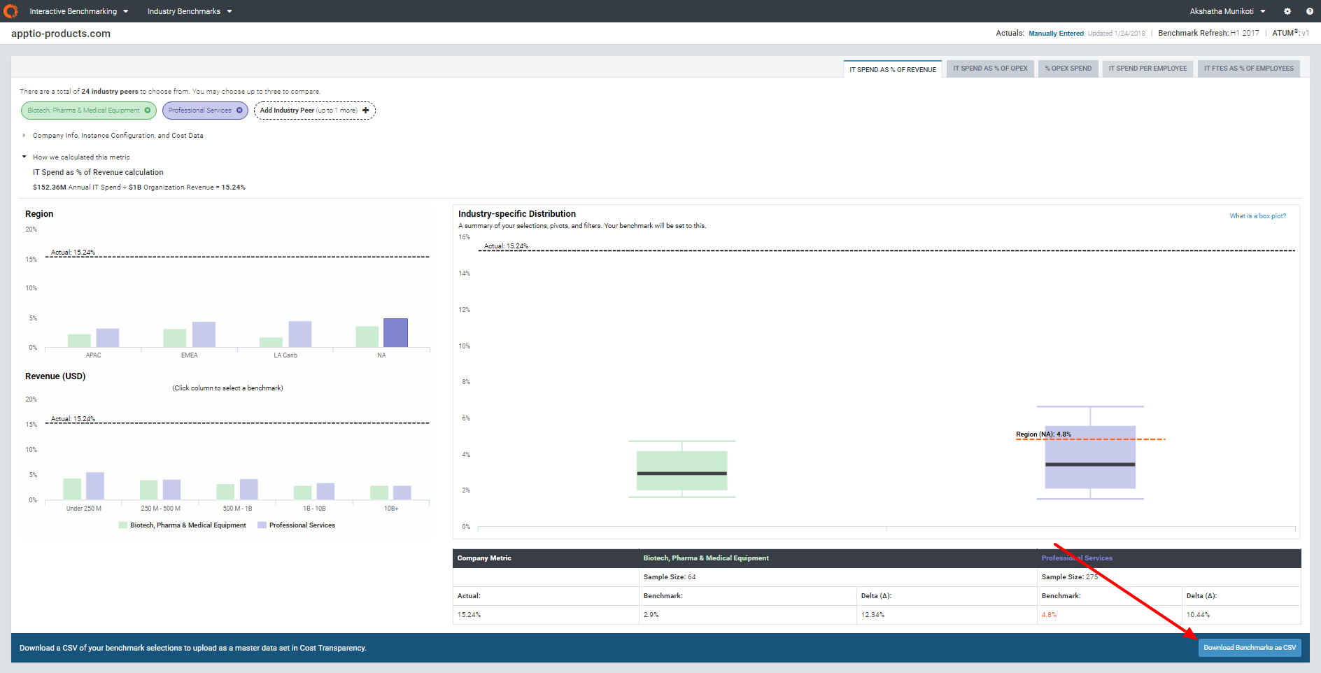Click the Apptio logo icon
1321x673 pixels.
point(10,11)
